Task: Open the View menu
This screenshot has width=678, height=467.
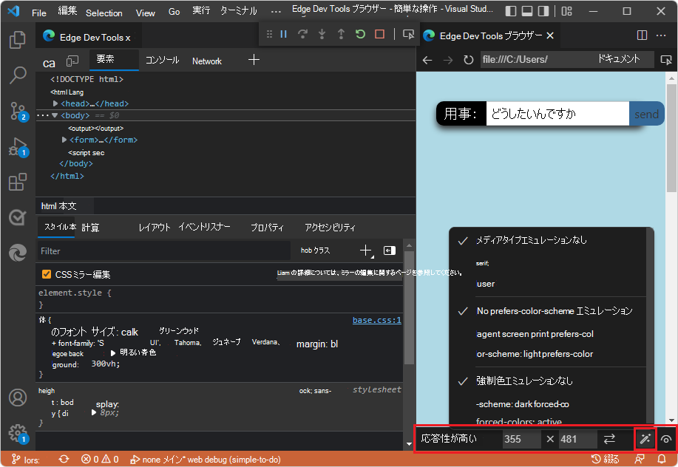Action: (145, 13)
